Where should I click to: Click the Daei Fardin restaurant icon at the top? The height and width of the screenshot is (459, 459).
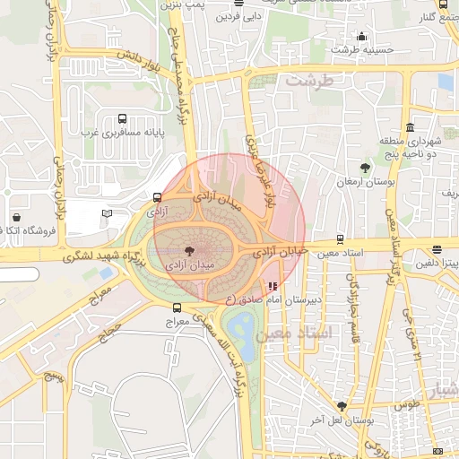click(238, 3)
